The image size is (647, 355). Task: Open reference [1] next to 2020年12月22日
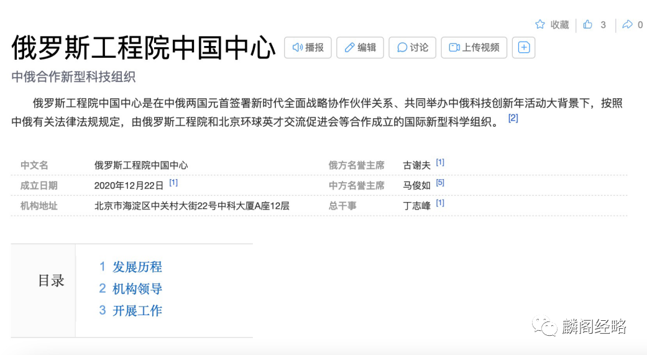[173, 182]
